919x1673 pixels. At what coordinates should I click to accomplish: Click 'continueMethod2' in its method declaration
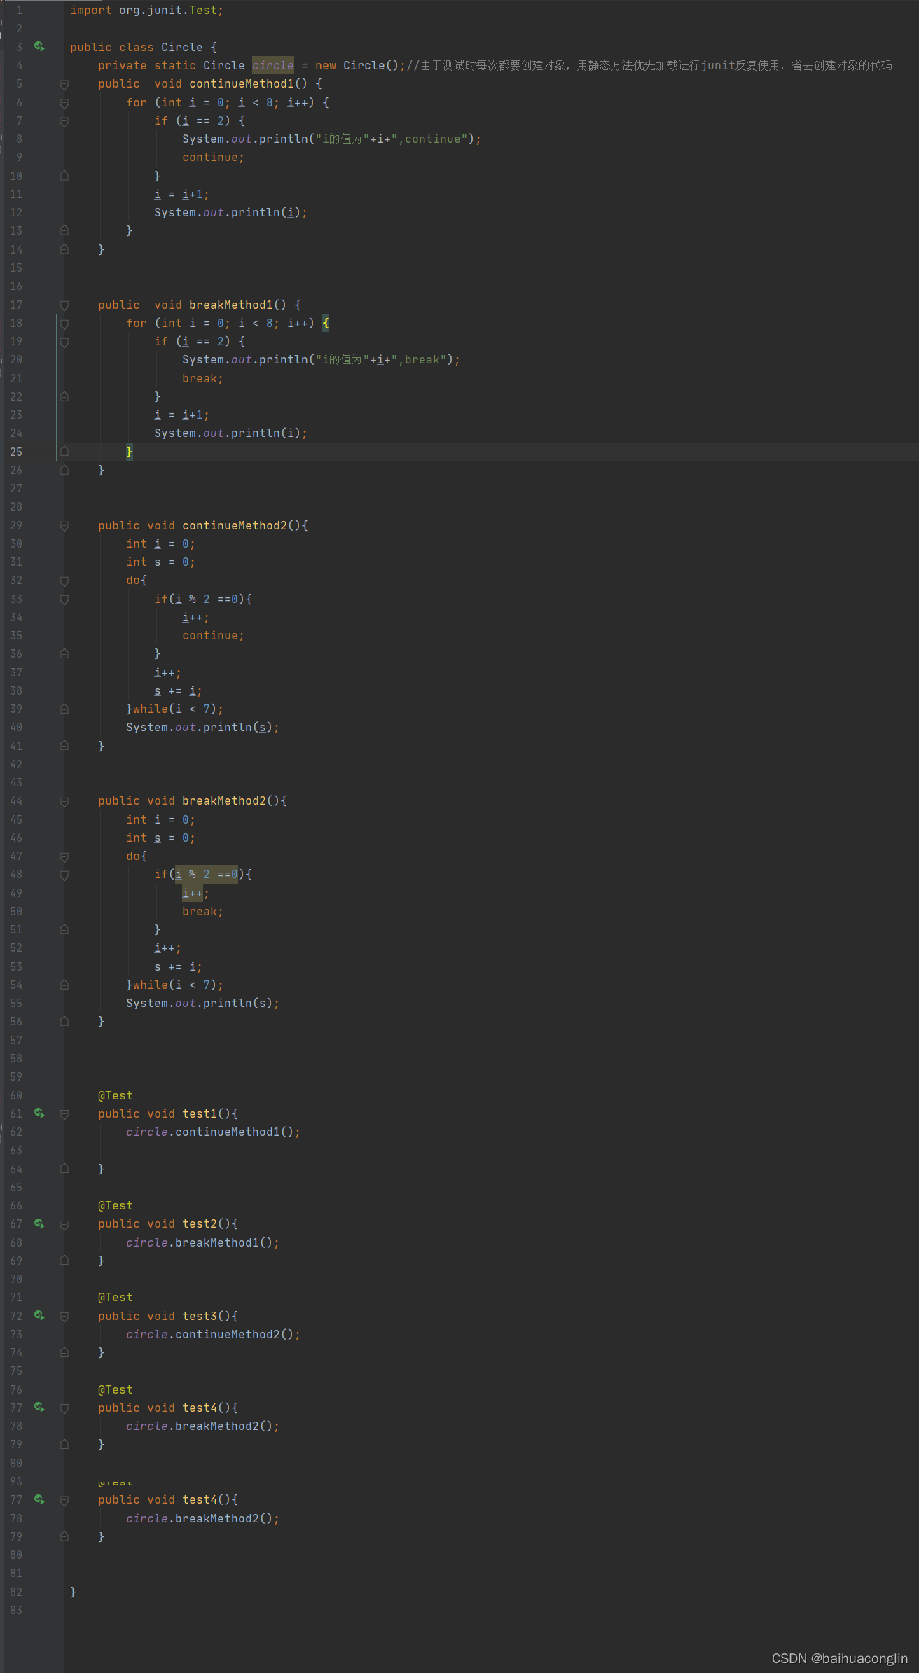click(235, 525)
